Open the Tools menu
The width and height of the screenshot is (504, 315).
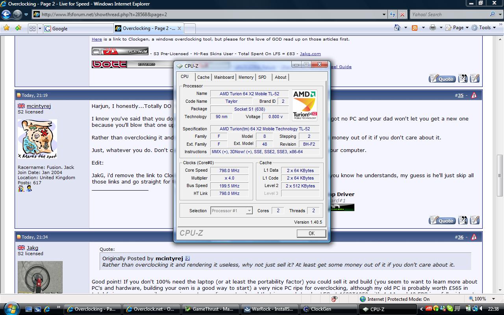pyautogui.click(x=484, y=28)
